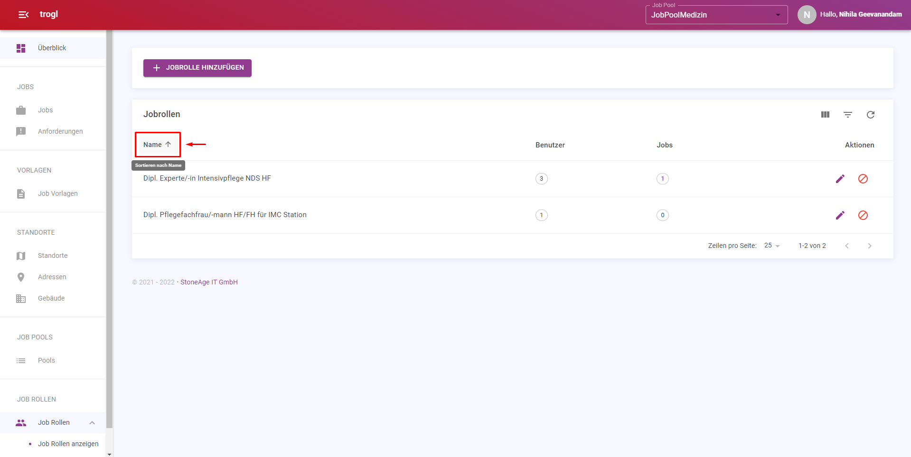The height and width of the screenshot is (457, 911).
Task: Open the Job Pool dropdown JobPoolMedizin
Action: tap(716, 15)
